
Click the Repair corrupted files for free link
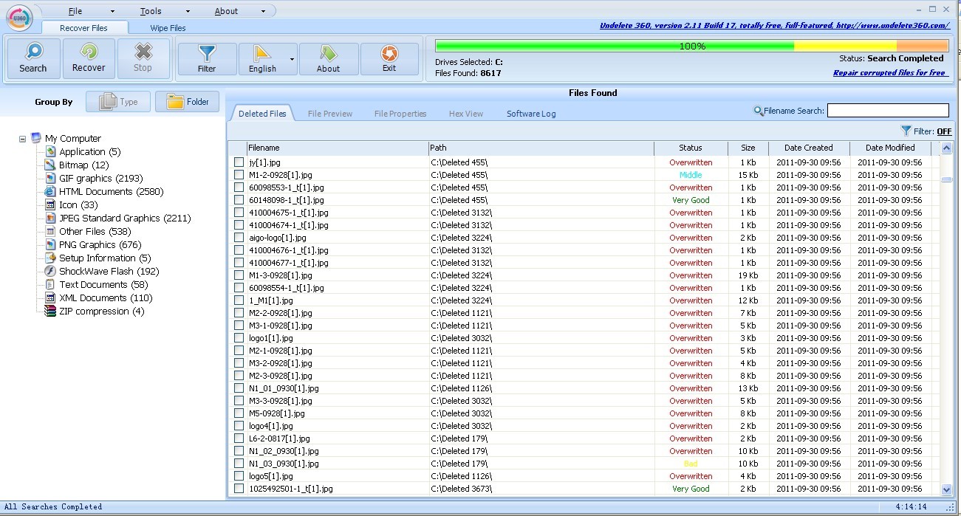[x=889, y=73]
